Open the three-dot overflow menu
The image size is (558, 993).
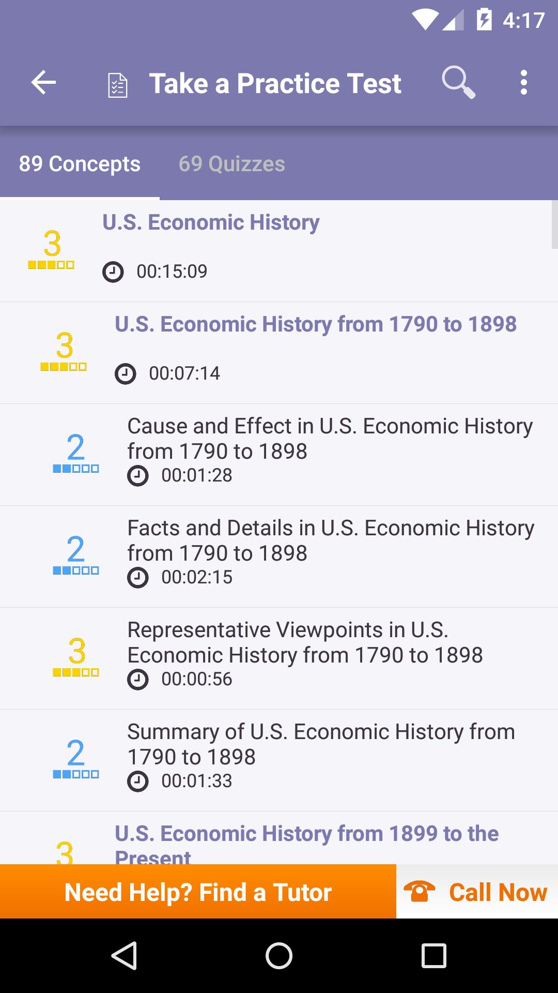(524, 83)
